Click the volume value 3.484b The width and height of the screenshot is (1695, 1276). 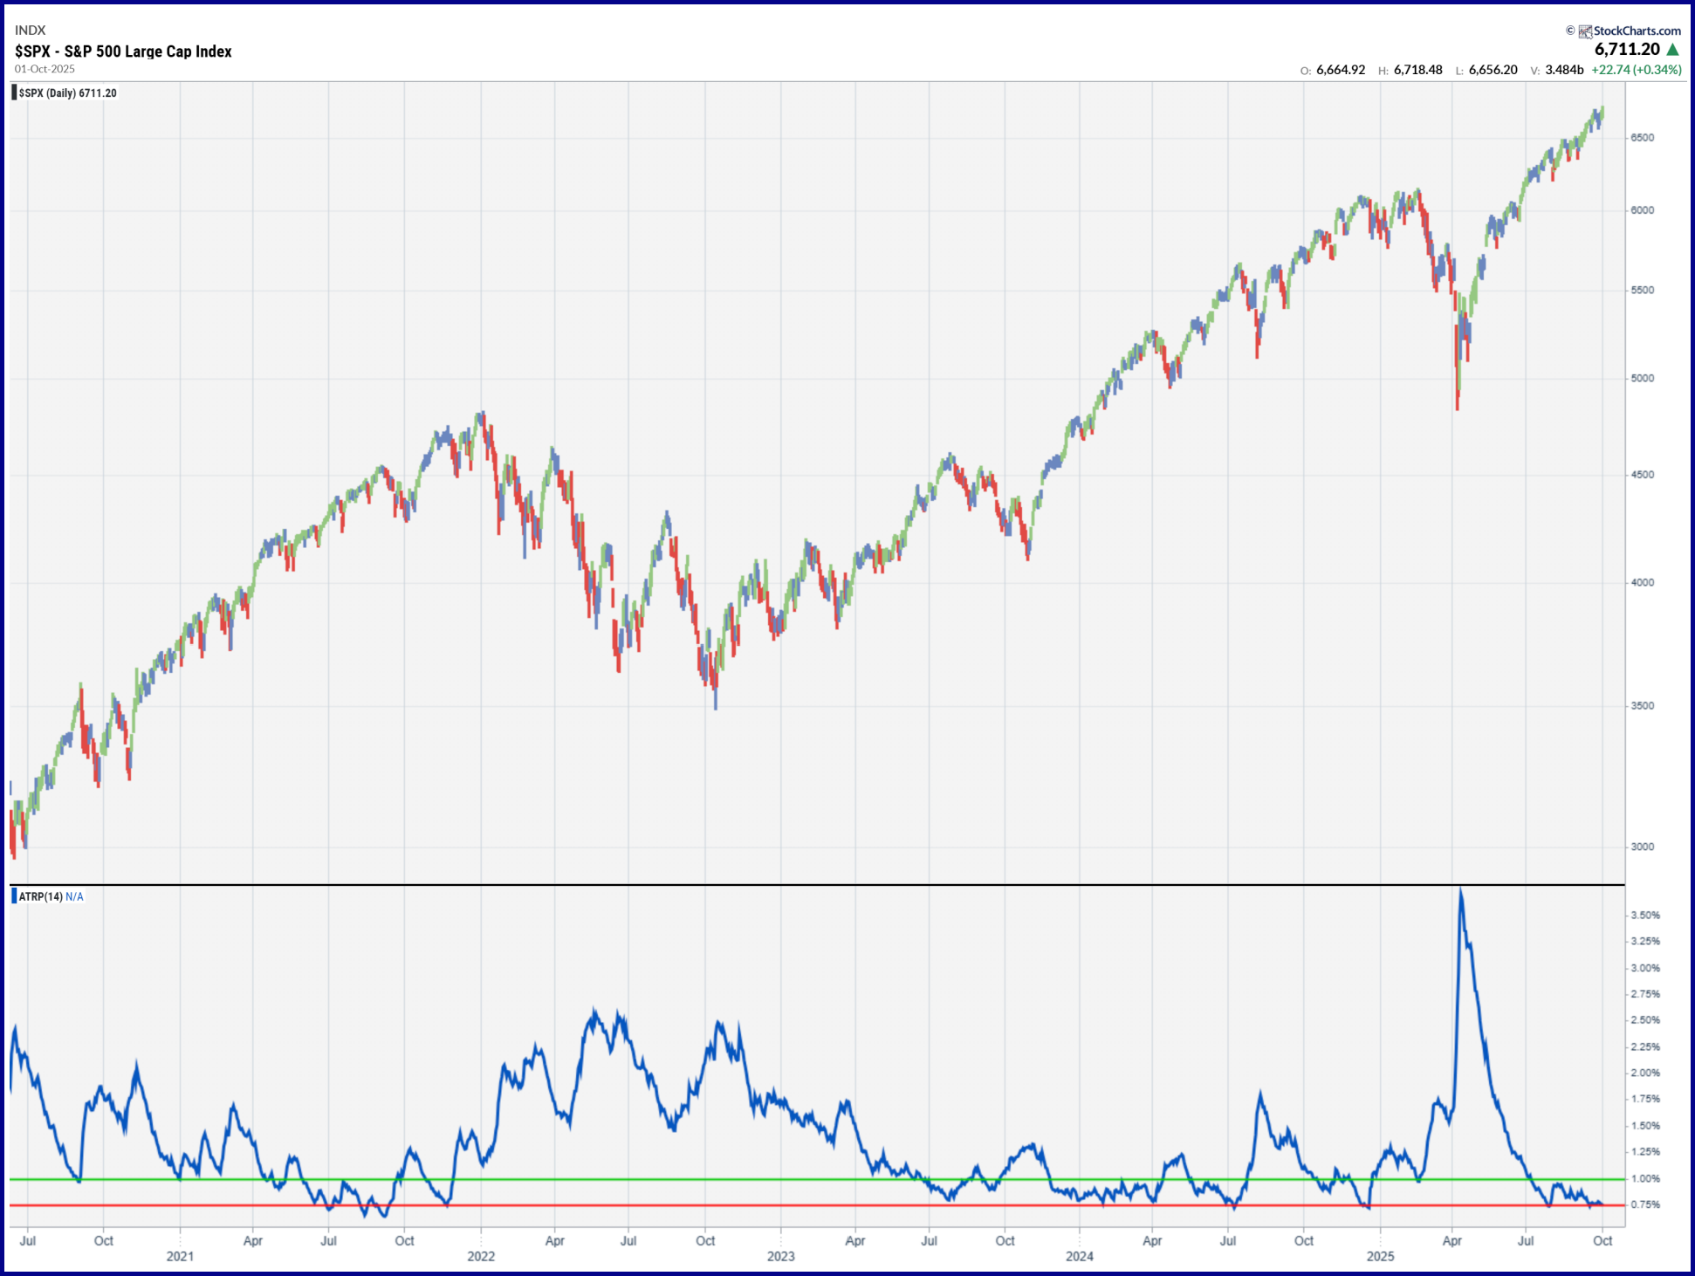point(1564,70)
